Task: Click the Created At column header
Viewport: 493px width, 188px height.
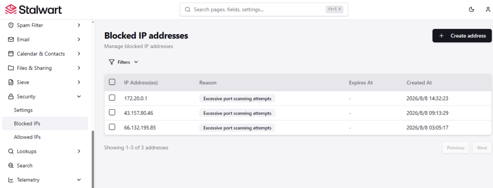Action: (419, 83)
